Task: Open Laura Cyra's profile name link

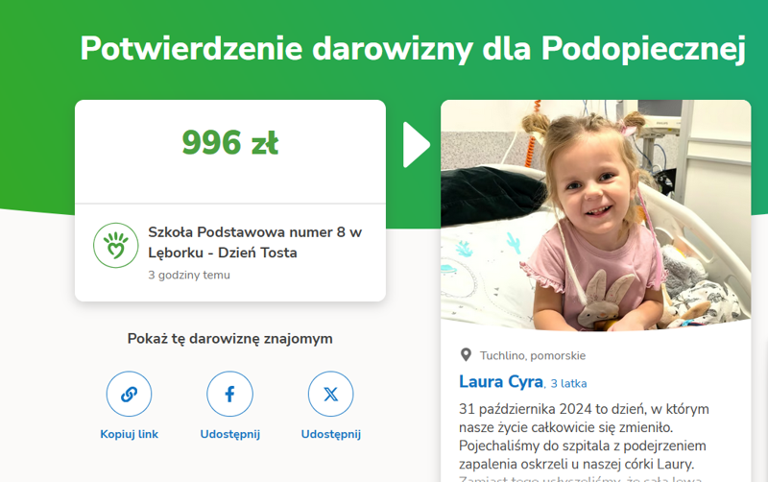Action: click(x=500, y=381)
